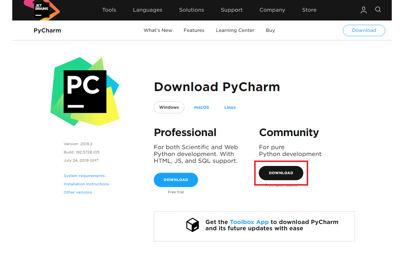Open the Learning Center page
The height and width of the screenshot is (263, 404).
pyautogui.click(x=235, y=30)
